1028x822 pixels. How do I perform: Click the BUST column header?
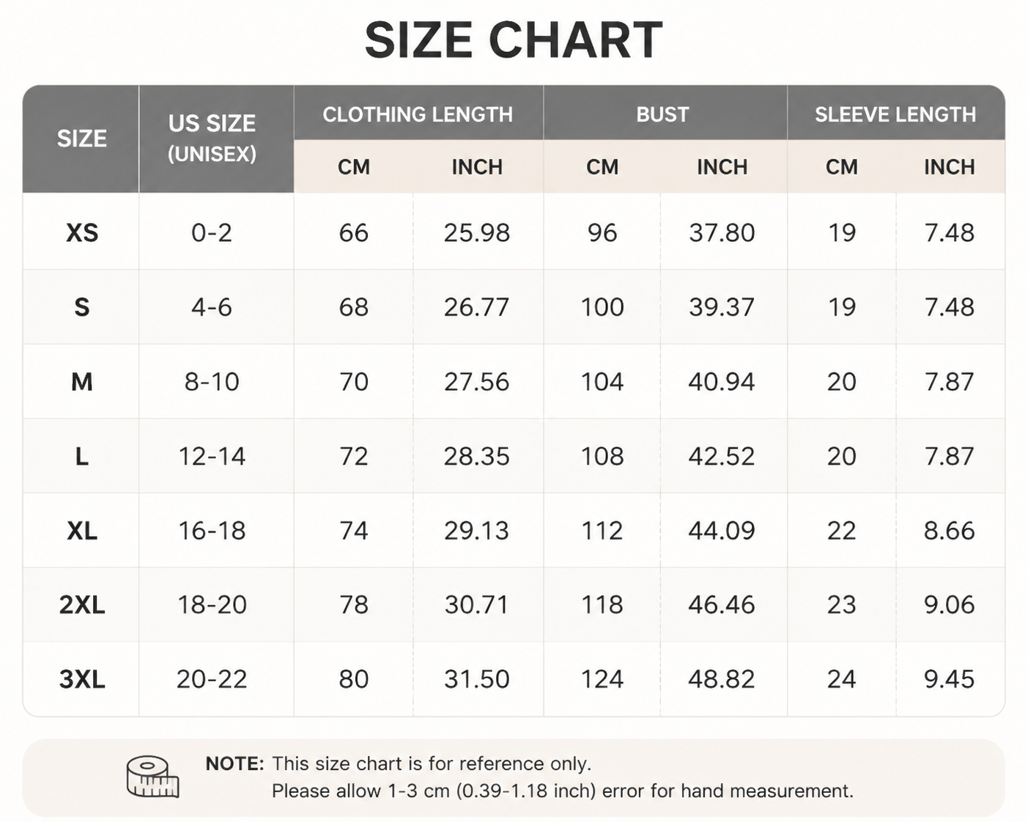662,114
